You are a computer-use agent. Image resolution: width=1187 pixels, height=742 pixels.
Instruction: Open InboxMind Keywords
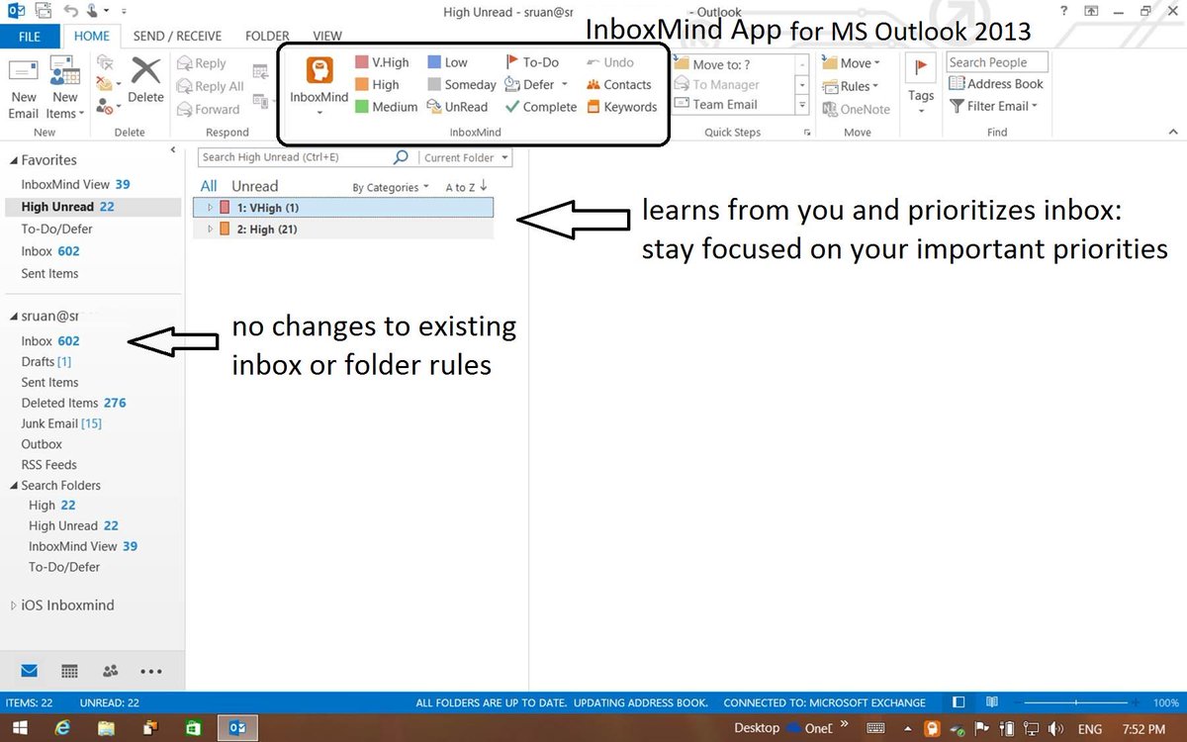[621, 107]
